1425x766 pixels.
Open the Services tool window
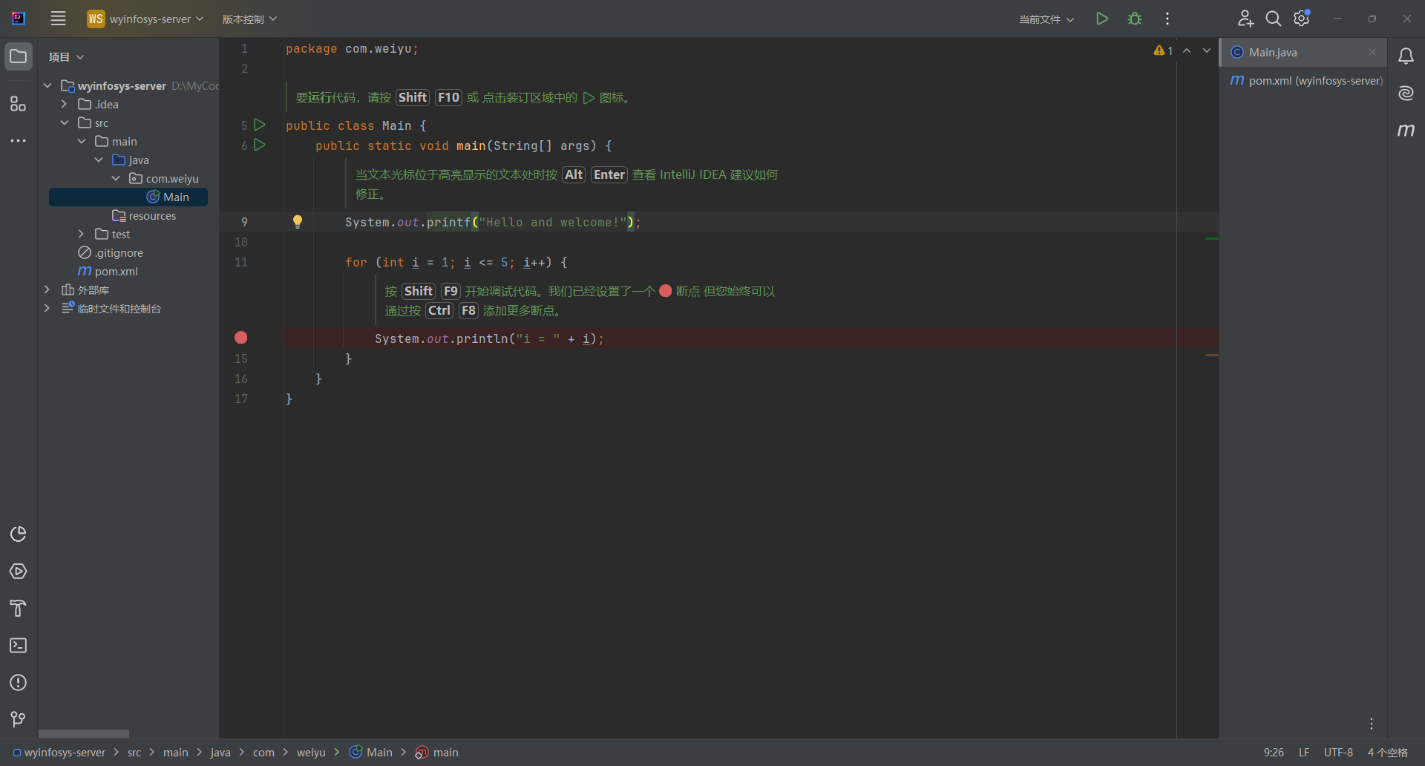[18, 572]
